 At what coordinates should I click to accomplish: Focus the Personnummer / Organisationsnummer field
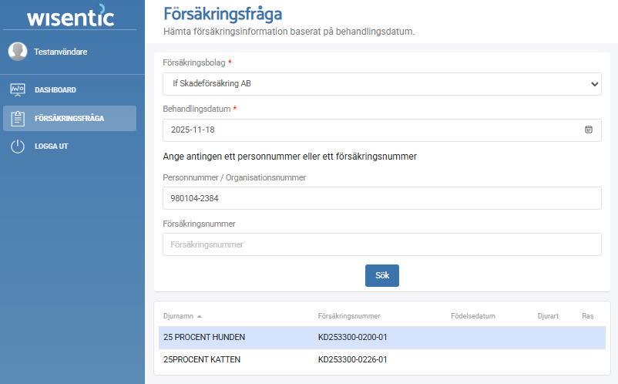coord(382,198)
